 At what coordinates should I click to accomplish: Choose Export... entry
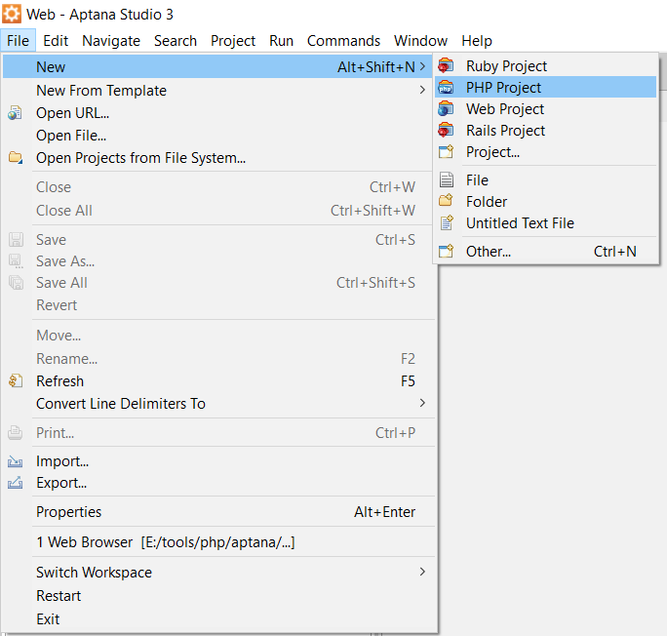[219, 483]
